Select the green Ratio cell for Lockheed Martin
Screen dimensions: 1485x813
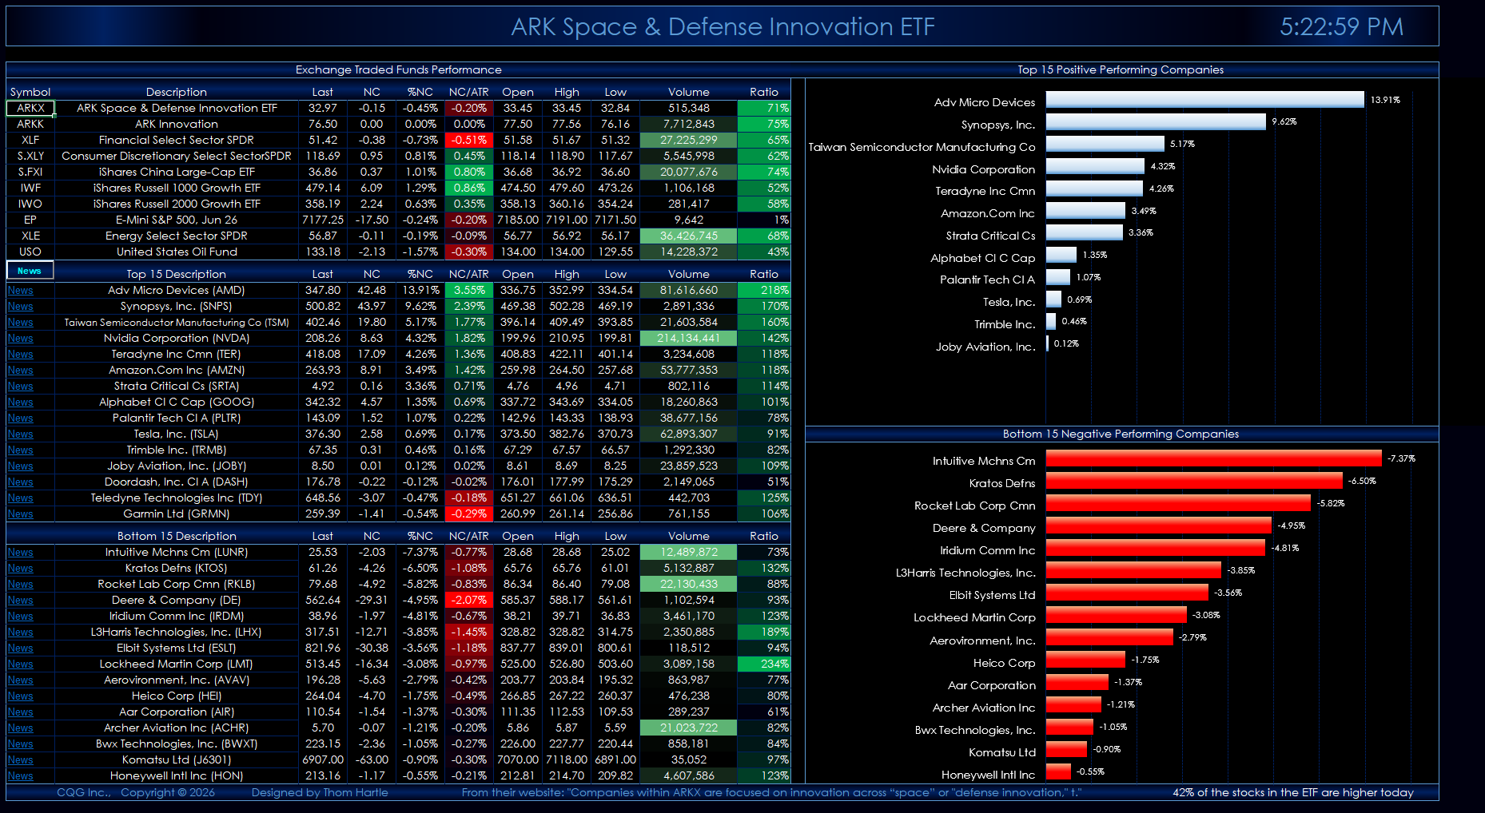[764, 664]
